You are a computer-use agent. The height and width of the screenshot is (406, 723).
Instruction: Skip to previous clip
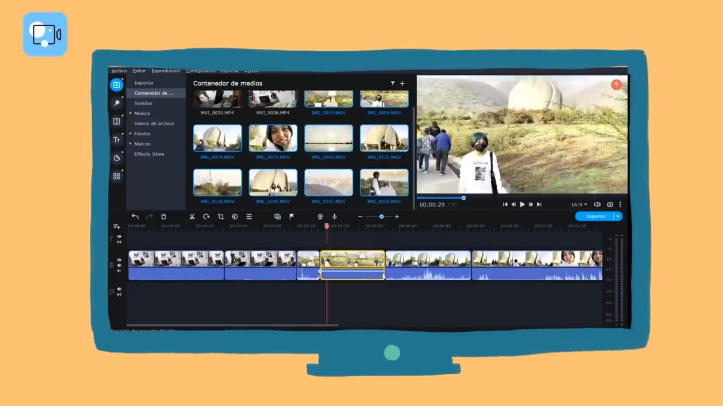(x=505, y=205)
